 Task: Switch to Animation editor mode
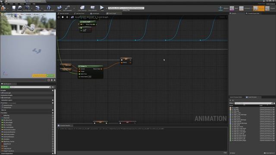pos(245,8)
